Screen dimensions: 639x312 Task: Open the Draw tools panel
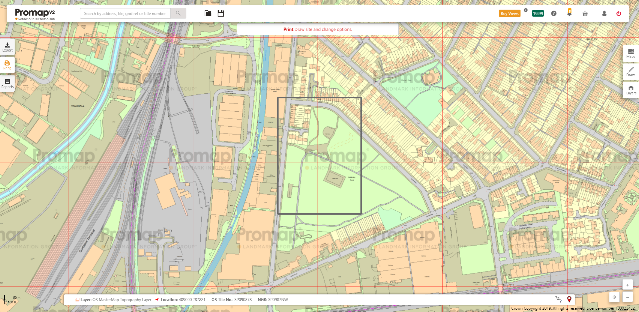tap(631, 72)
